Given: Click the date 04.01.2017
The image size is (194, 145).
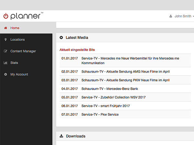Looking at the screenshot, I should coord(70,89).
